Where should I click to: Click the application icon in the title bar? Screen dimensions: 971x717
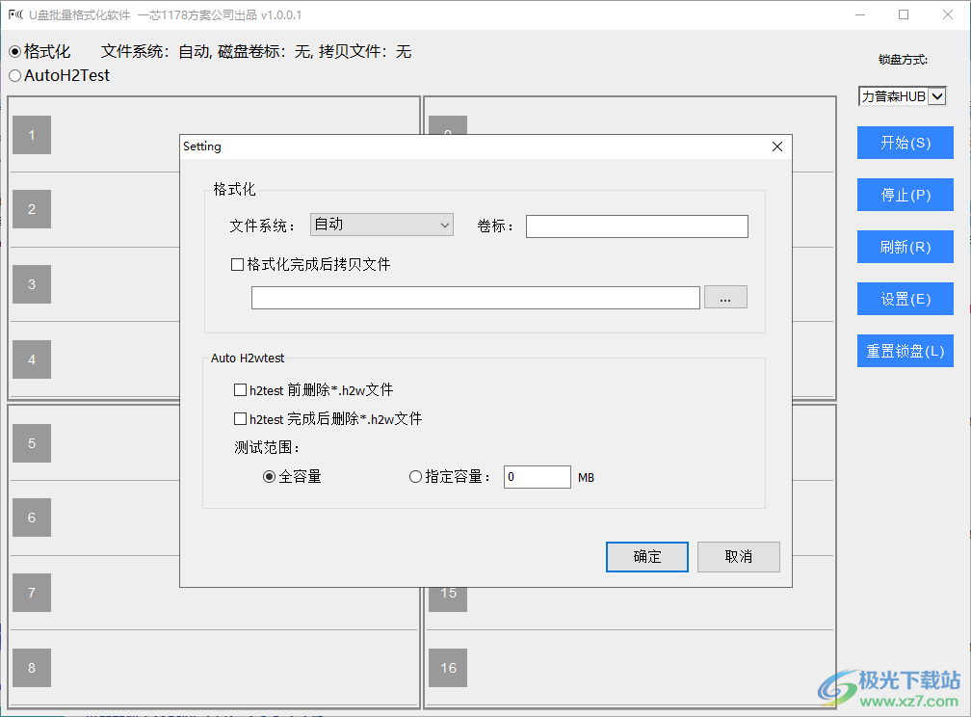click(x=14, y=14)
